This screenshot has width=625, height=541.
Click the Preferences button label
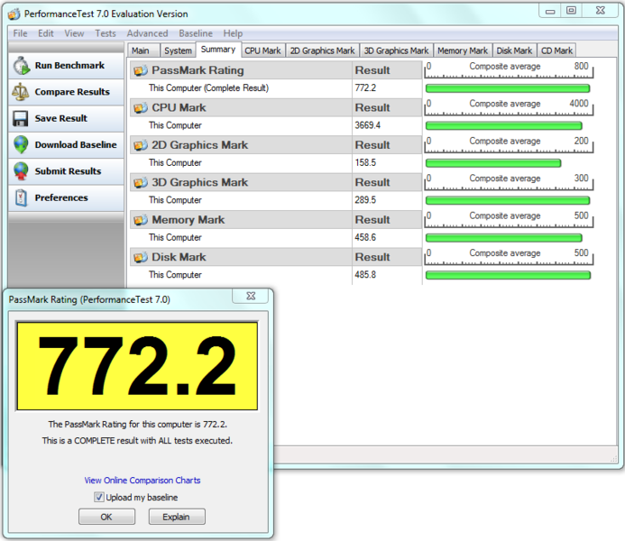click(x=61, y=197)
